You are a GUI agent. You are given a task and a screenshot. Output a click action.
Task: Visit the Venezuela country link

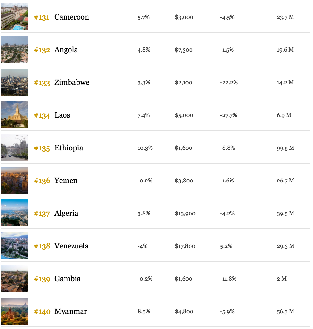71,246
